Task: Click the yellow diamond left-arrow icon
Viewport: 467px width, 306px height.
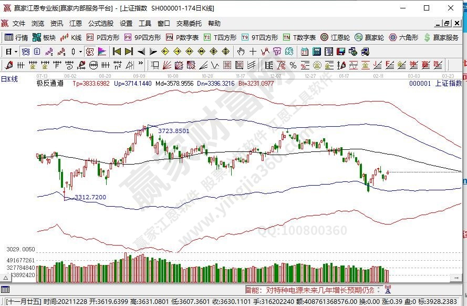Action: pos(165,52)
